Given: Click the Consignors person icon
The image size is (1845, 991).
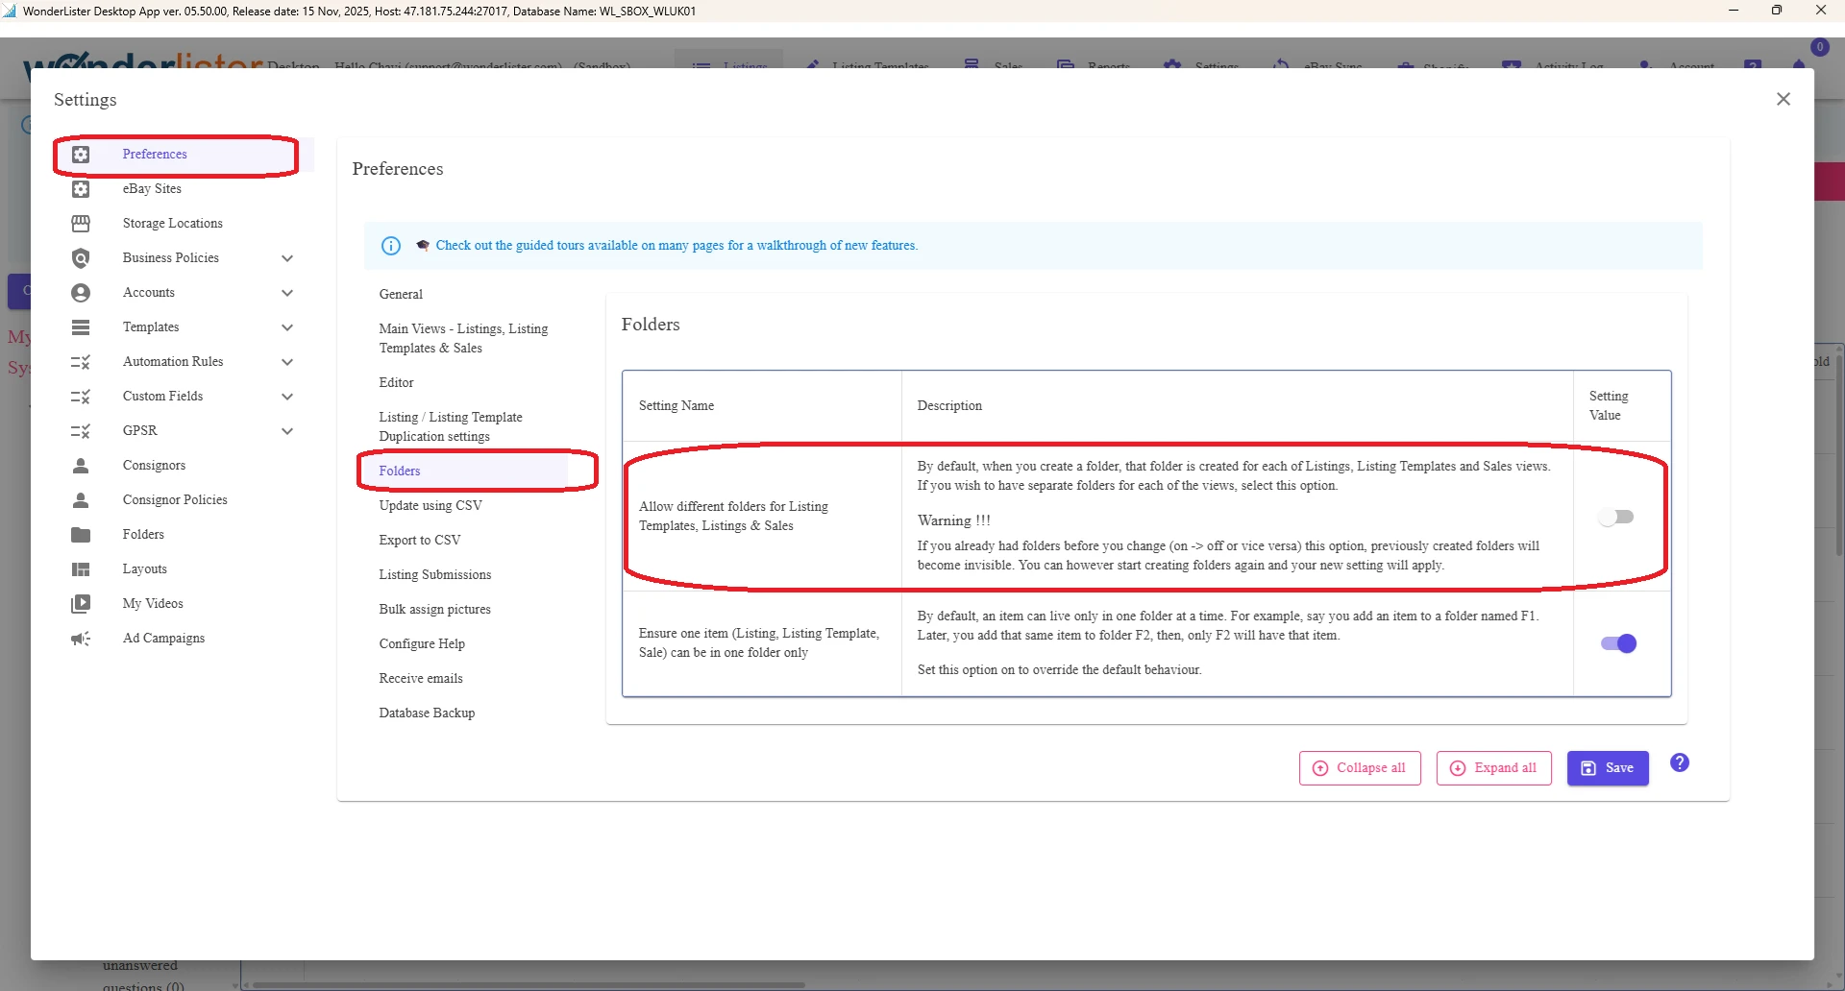Looking at the screenshot, I should [81, 466].
